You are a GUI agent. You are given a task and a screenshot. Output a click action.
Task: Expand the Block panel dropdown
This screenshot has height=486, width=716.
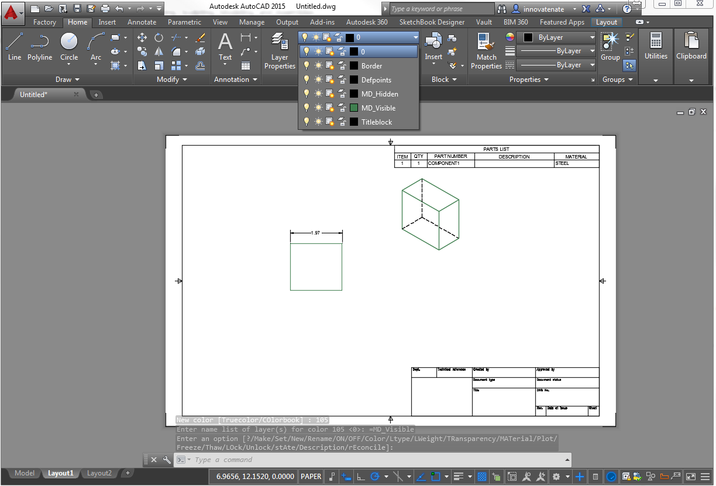pyautogui.click(x=444, y=80)
